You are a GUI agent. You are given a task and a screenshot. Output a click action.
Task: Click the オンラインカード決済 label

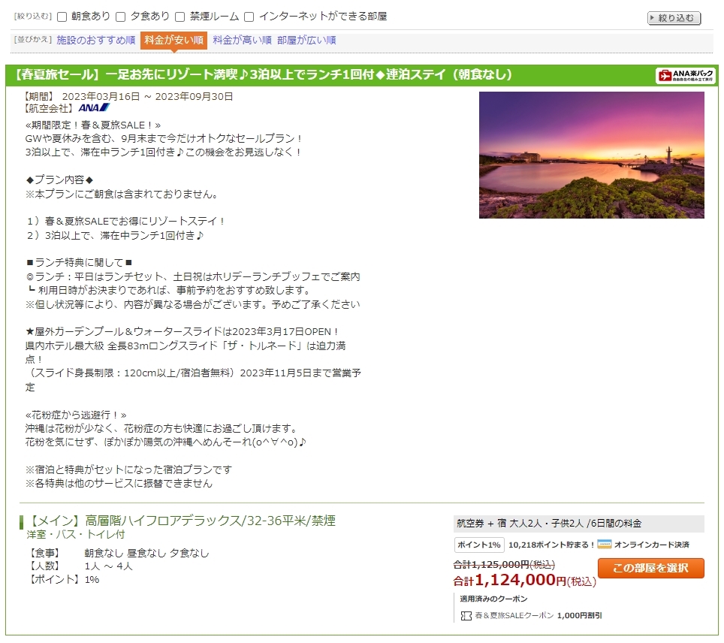pyautogui.click(x=651, y=545)
